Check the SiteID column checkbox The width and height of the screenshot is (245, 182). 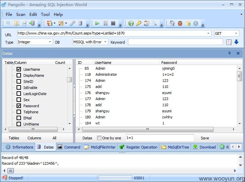tap(19, 81)
